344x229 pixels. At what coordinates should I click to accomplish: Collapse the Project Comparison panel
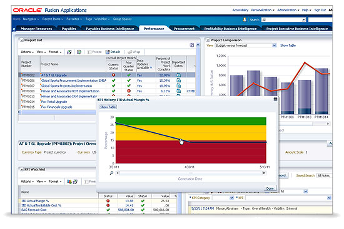[x=208, y=40]
